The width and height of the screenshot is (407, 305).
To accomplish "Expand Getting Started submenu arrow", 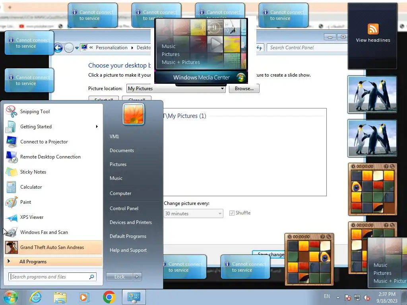I will tap(97, 127).
